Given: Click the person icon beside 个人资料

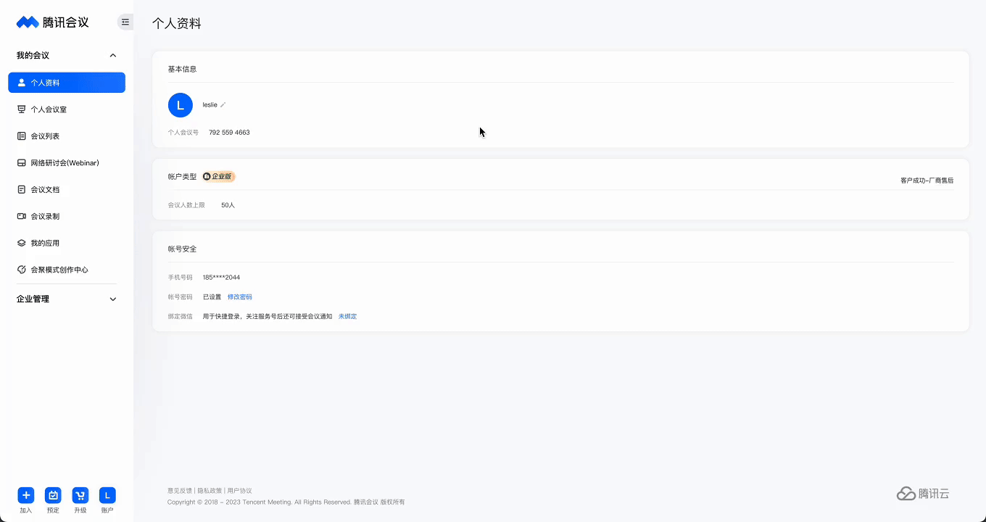Looking at the screenshot, I should point(22,83).
